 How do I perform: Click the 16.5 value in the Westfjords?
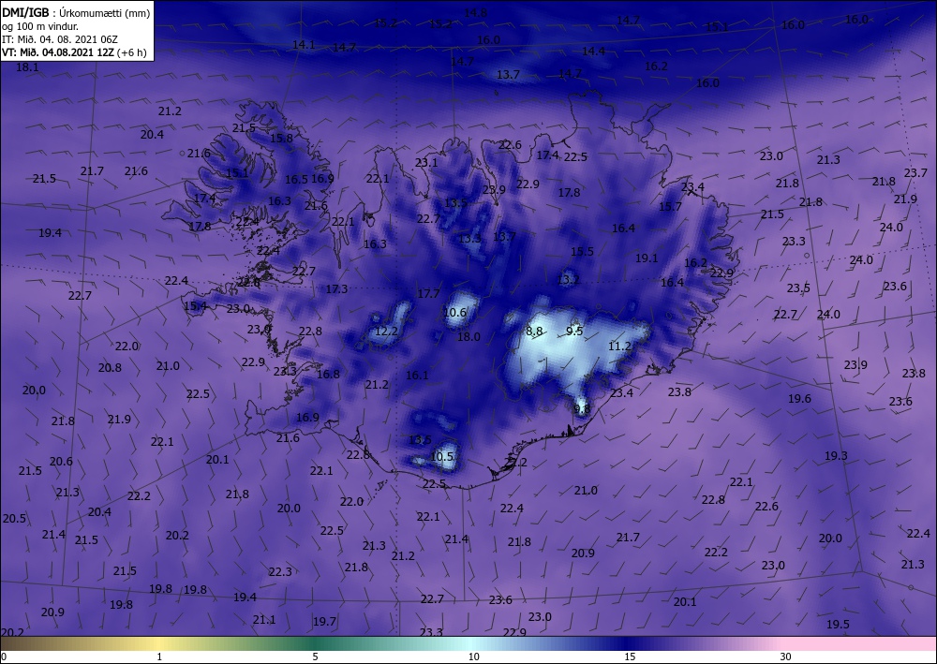click(296, 180)
